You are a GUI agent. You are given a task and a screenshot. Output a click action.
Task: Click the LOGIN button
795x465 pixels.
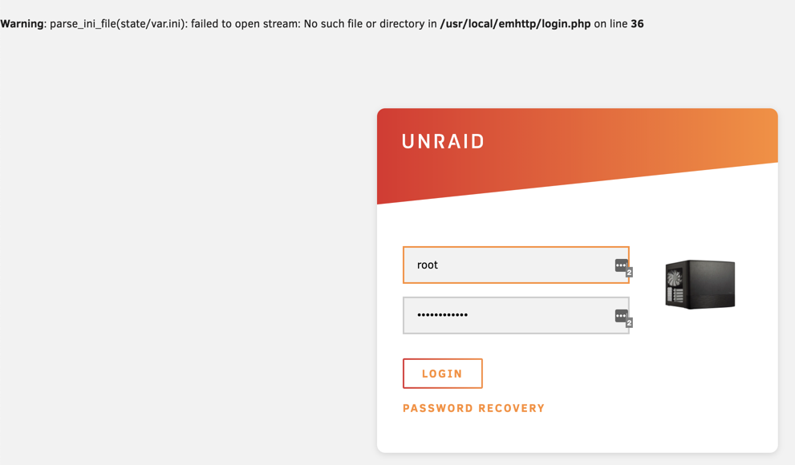(443, 374)
